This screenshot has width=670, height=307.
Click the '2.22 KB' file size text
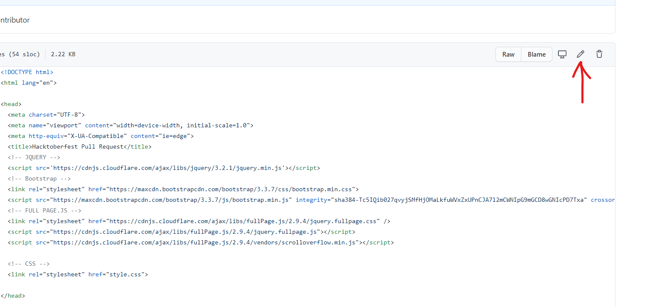point(63,54)
